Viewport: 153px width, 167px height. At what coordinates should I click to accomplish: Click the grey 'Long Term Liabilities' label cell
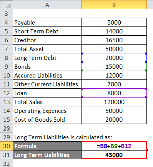pos(47,155)
